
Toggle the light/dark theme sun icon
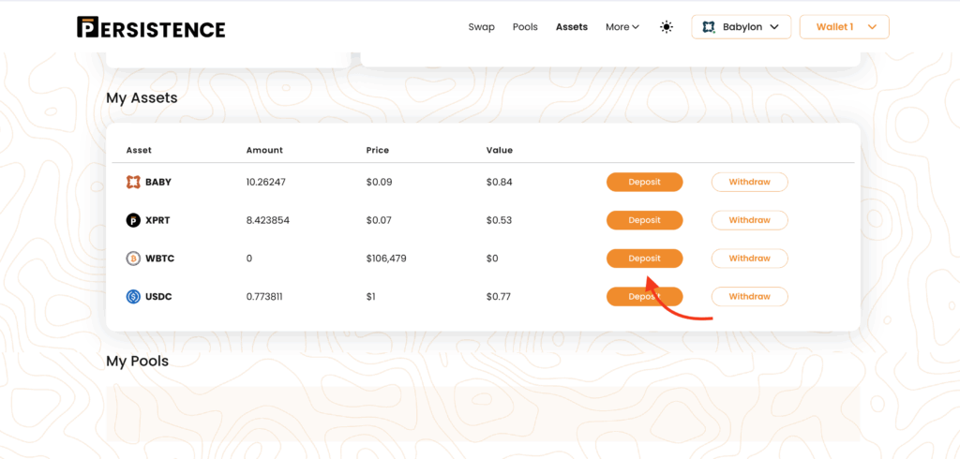coord(667,27)
